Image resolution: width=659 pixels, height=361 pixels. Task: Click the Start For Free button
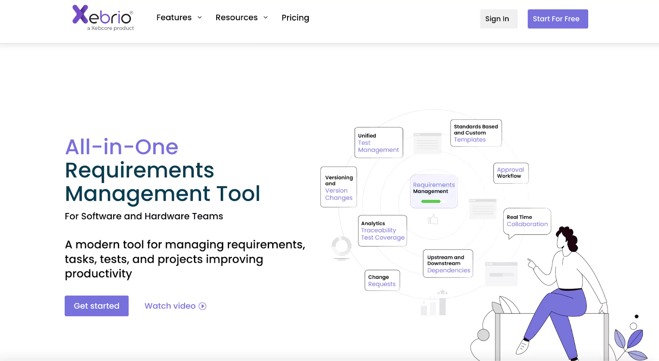point(557,19)
